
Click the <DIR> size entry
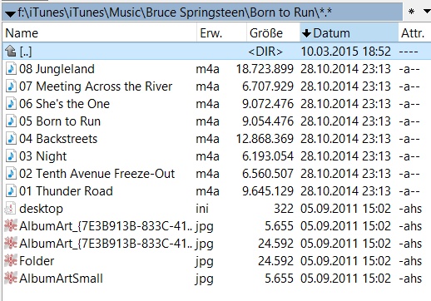(265, 52)
